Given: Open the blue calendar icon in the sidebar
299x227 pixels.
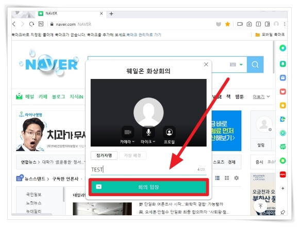Looking at the screenshot, I should click(x=283, y=77).
